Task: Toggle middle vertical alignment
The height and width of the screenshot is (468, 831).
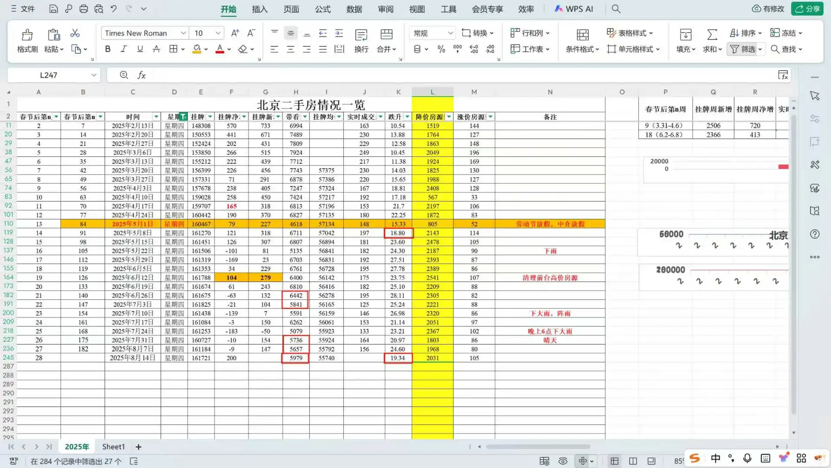Action: coord(290,33)
